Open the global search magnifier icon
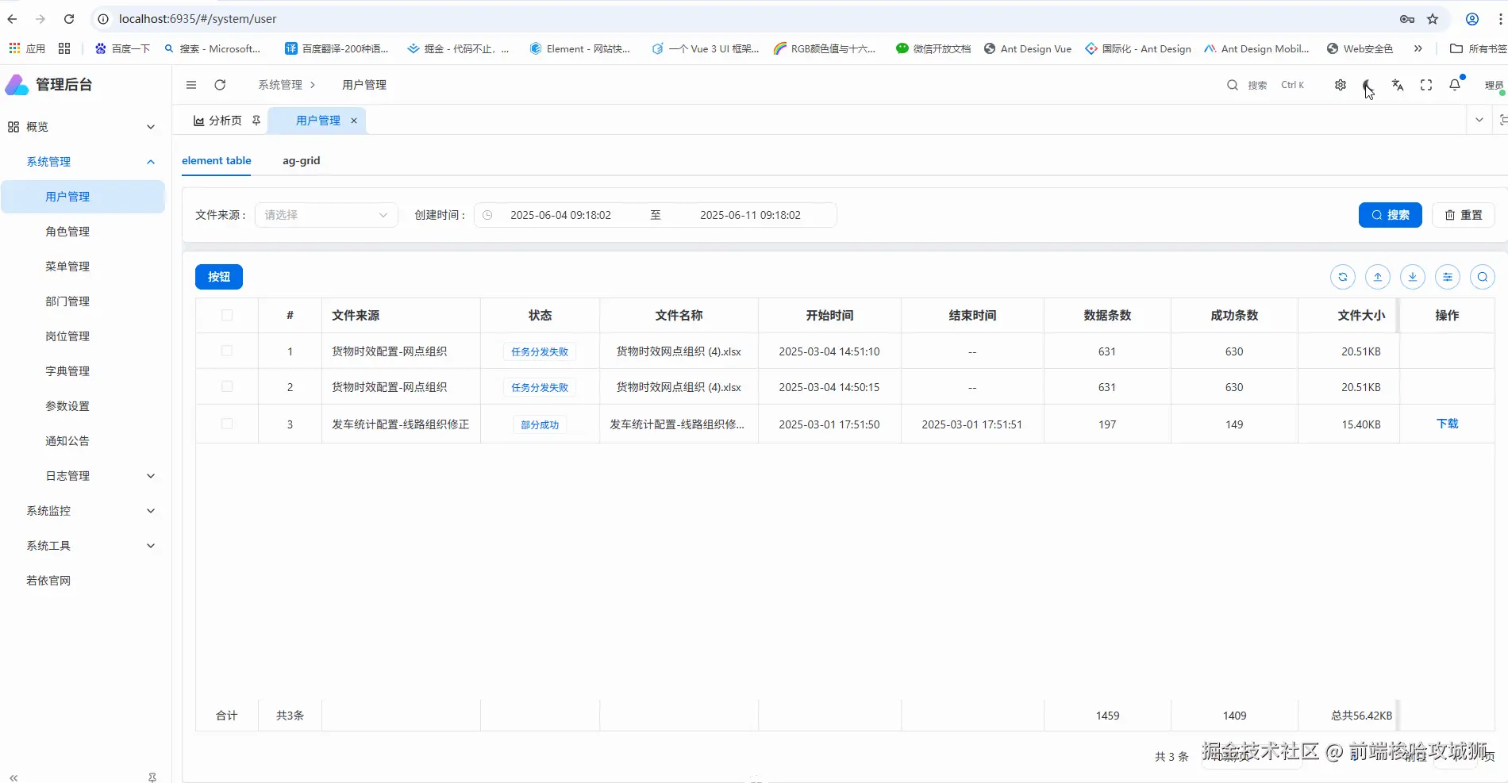The image size is (1508, 783). click(x=1233, y=85)
